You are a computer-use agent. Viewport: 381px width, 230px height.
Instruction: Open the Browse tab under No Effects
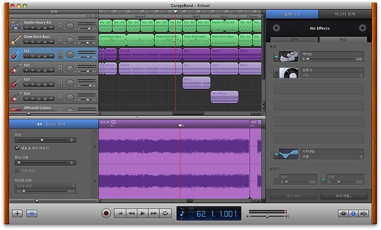tap(294, 40)
